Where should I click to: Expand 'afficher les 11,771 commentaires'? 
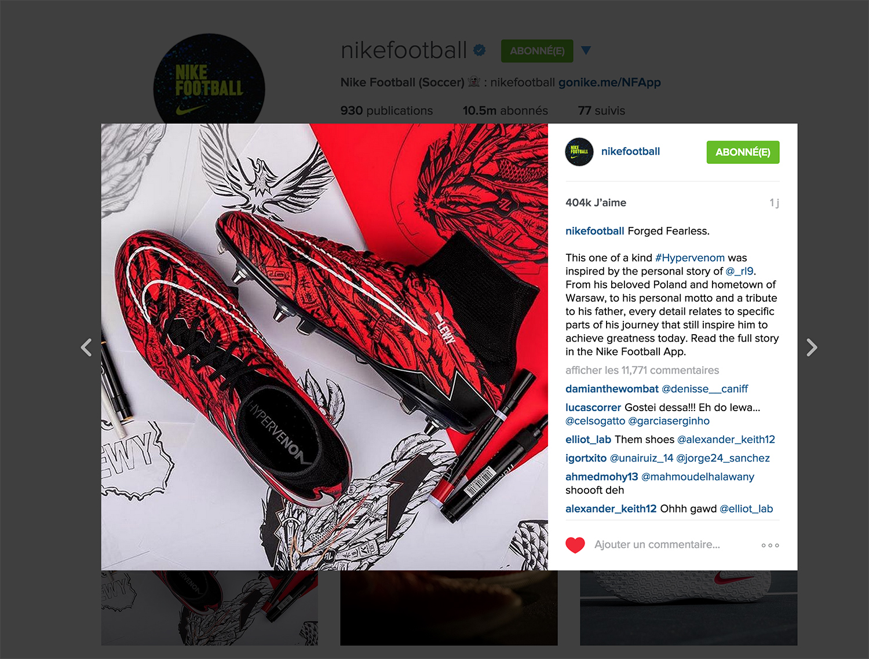click(642, 370)
